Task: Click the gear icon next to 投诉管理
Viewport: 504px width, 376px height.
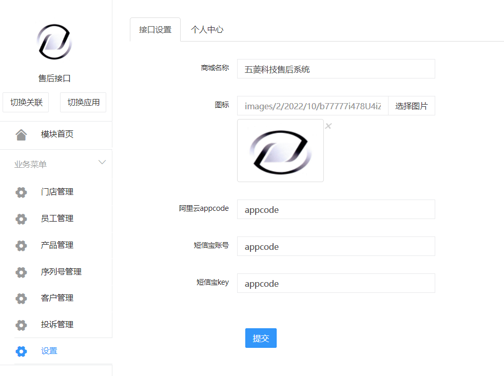Action: tap(21, 325)
